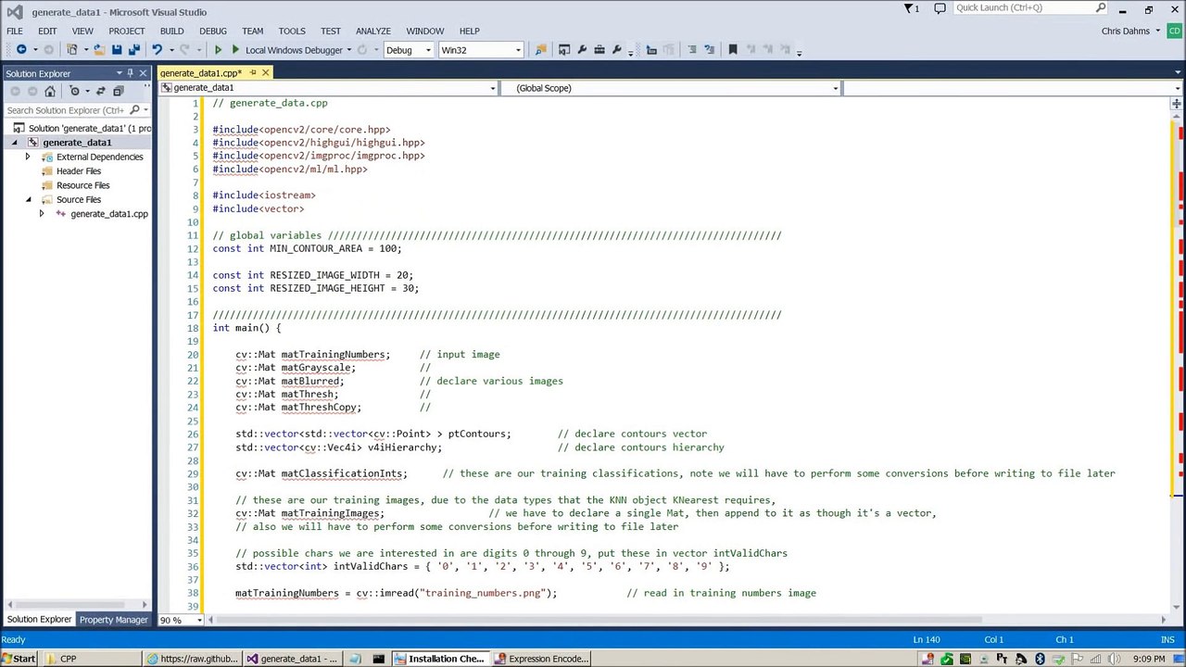Switch to the Solution Explorer bottom tab
The image size is (1186, 667).
[x=39, y=620]
